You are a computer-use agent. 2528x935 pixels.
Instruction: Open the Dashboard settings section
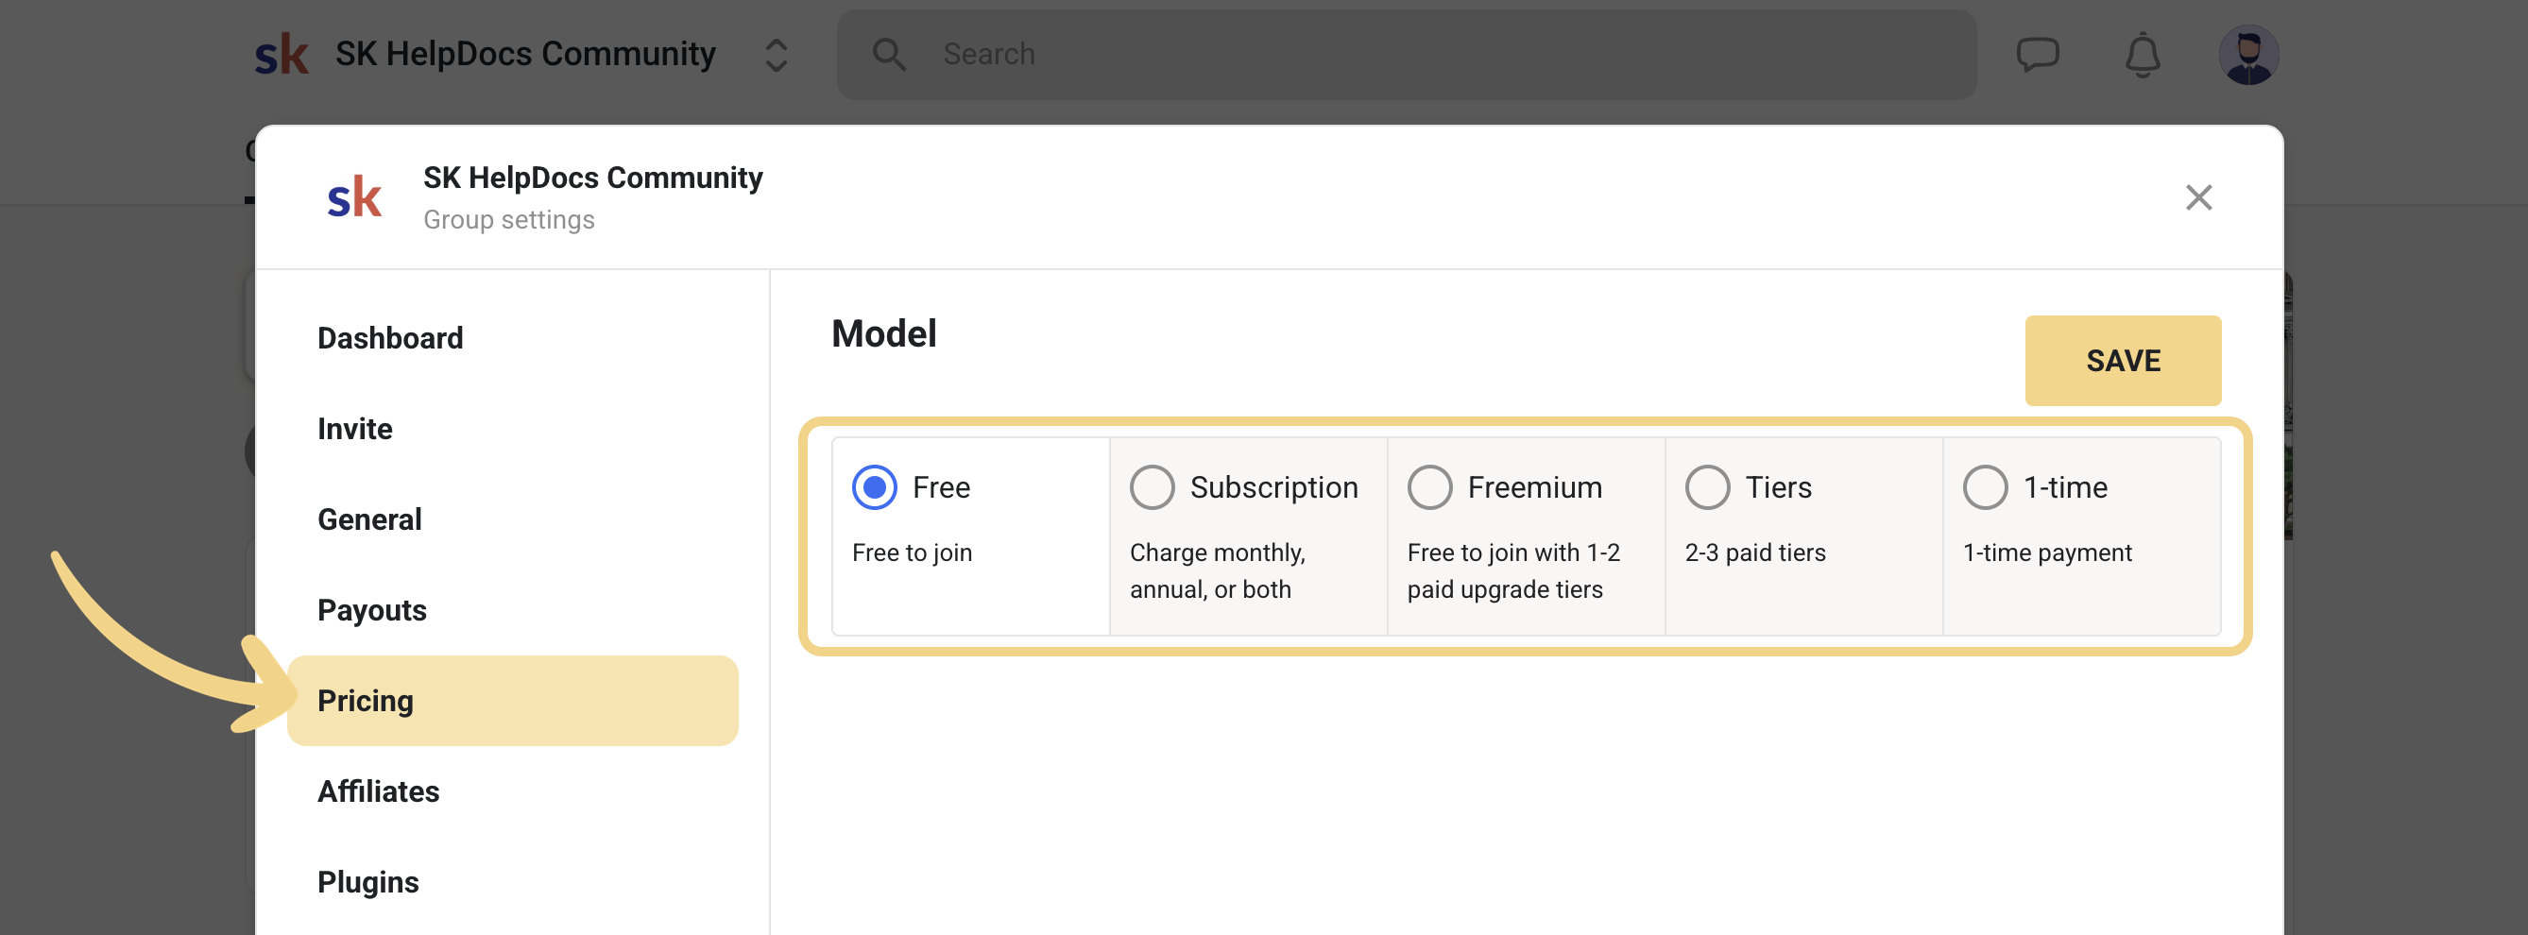(x=389, y=338)
